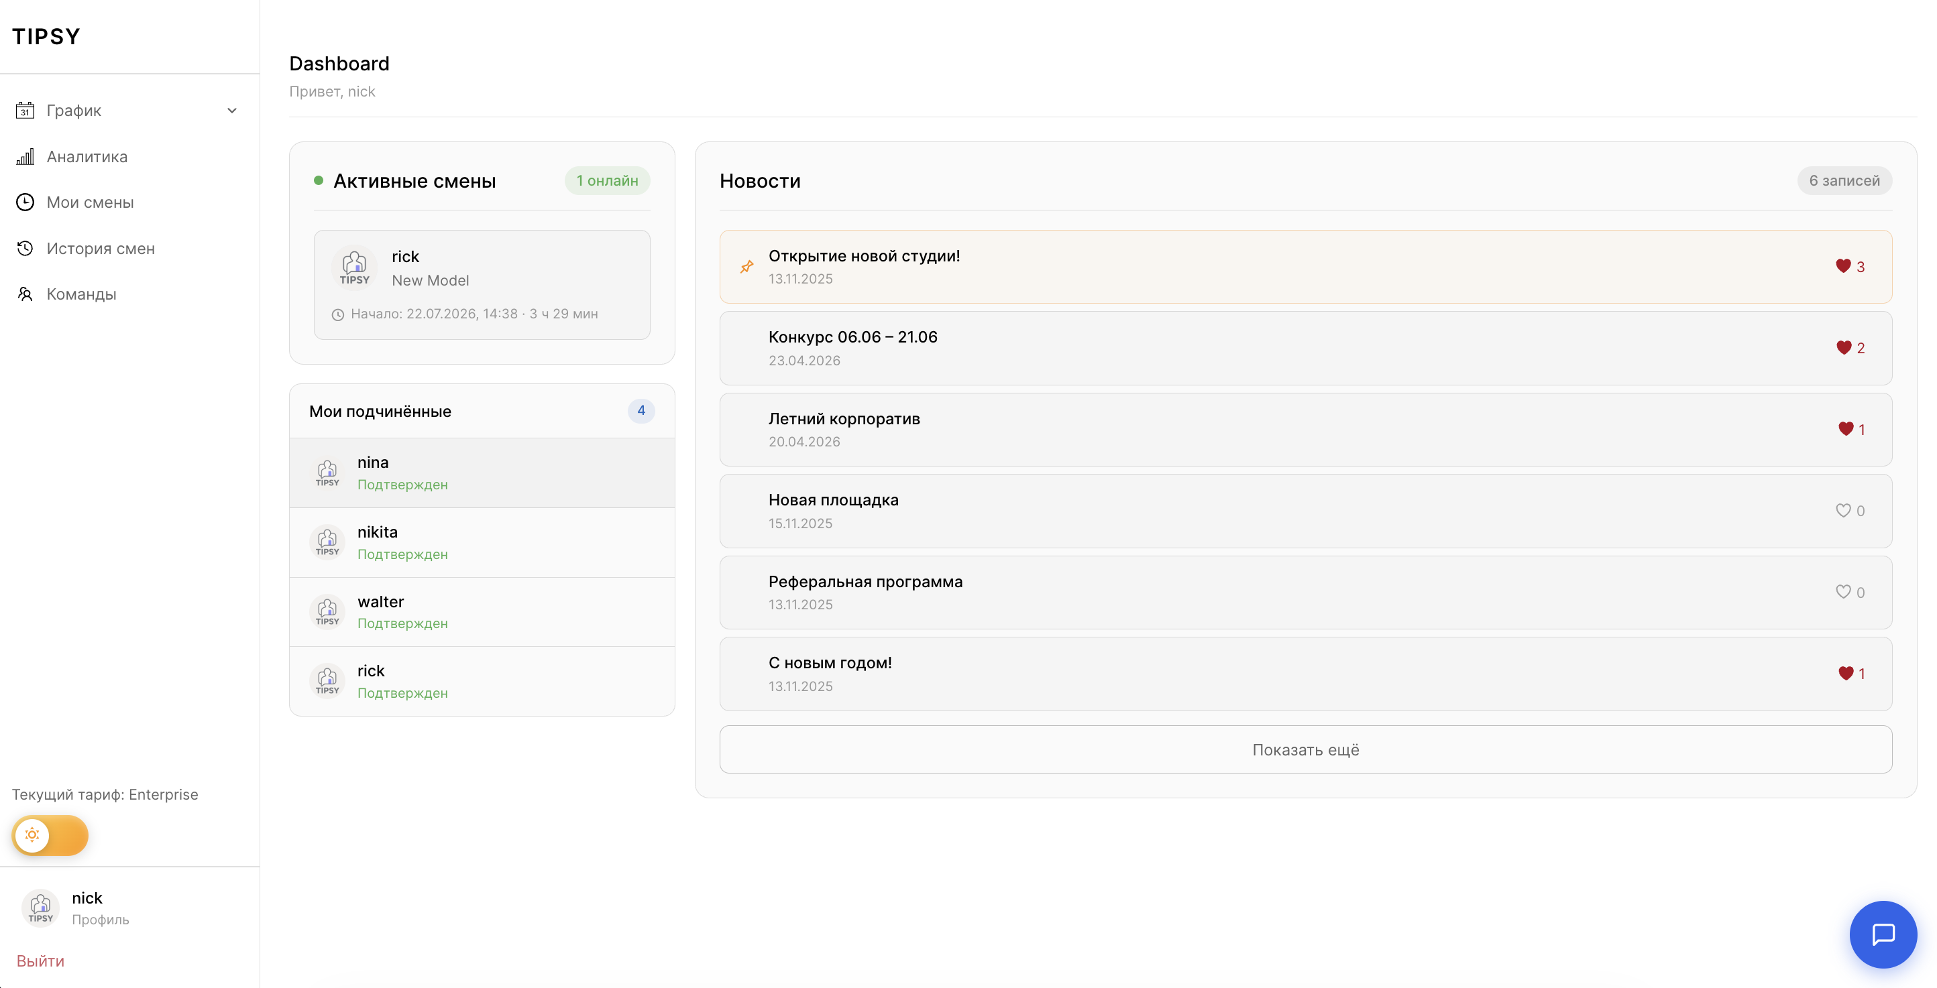
Task: Open rick's active shift card
Action: pyautogui.click(x=482, y=285)
